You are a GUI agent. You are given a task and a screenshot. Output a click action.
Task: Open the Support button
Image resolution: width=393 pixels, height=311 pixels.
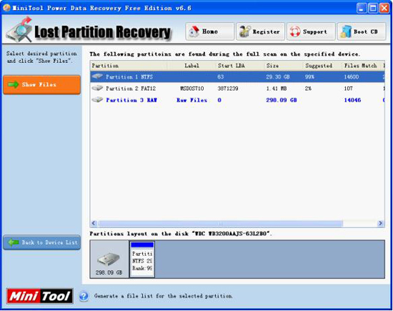click(311, 31)
